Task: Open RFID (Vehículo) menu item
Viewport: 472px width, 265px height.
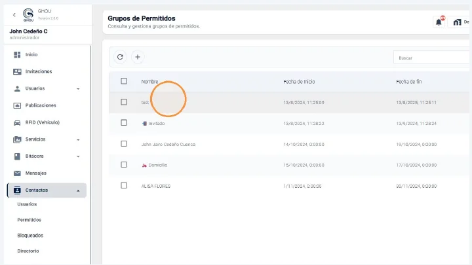Action: coord(43,122)
